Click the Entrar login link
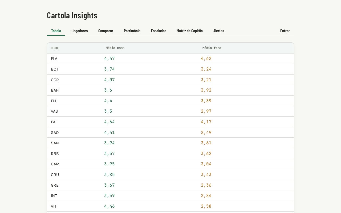The image size is (341, 213). (x=285, y=31)
